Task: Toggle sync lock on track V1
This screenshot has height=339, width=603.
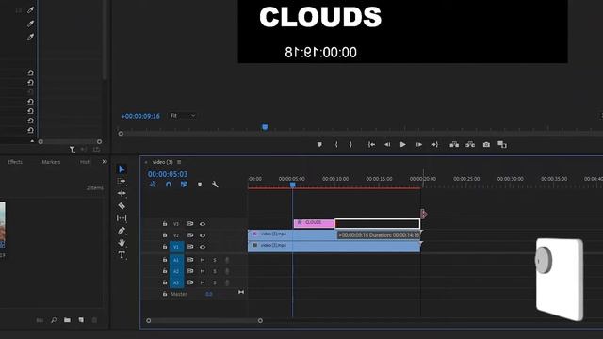Action: (190, 247)
